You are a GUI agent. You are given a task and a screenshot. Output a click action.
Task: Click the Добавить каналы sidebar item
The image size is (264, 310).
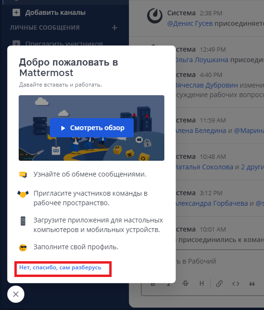tap(49, 12)
